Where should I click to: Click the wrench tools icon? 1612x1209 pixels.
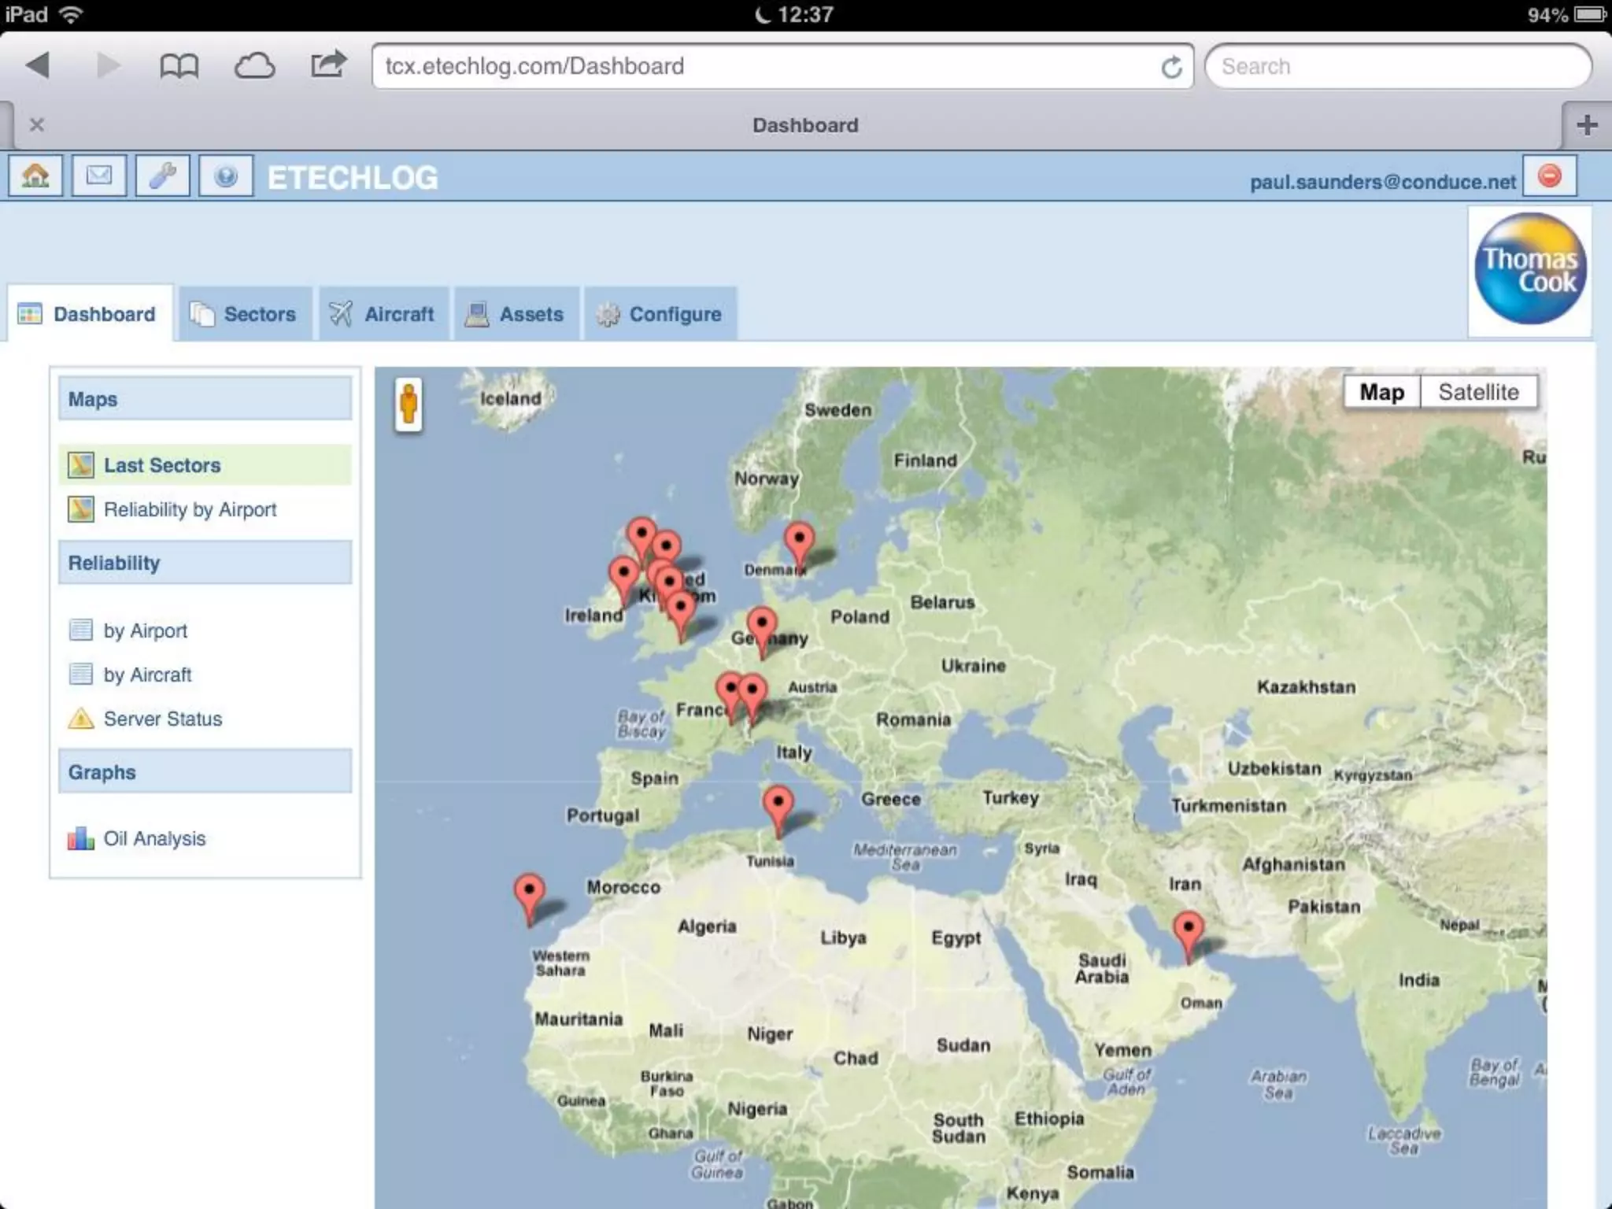pos(163,176)
